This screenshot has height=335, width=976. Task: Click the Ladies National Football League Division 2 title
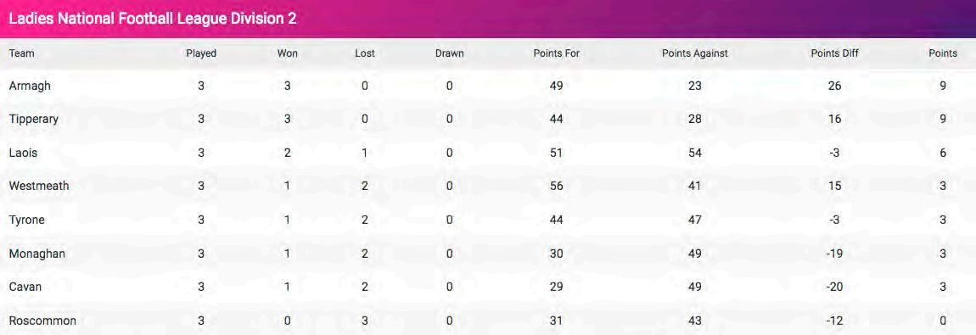tap(153, 20)
